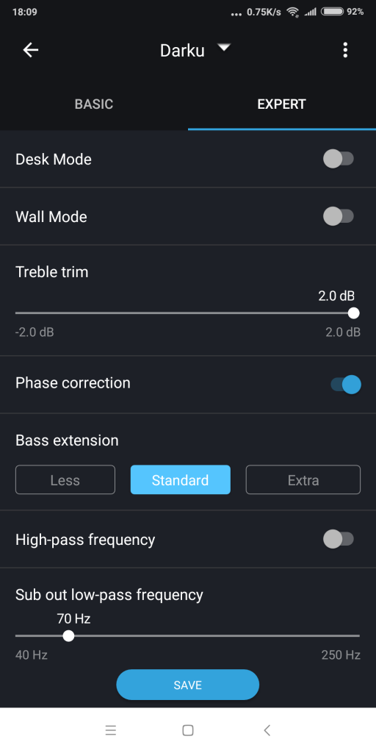Screen dimensions: 376x753
Task: Tap the battery status icon
Action: (333, 12)
